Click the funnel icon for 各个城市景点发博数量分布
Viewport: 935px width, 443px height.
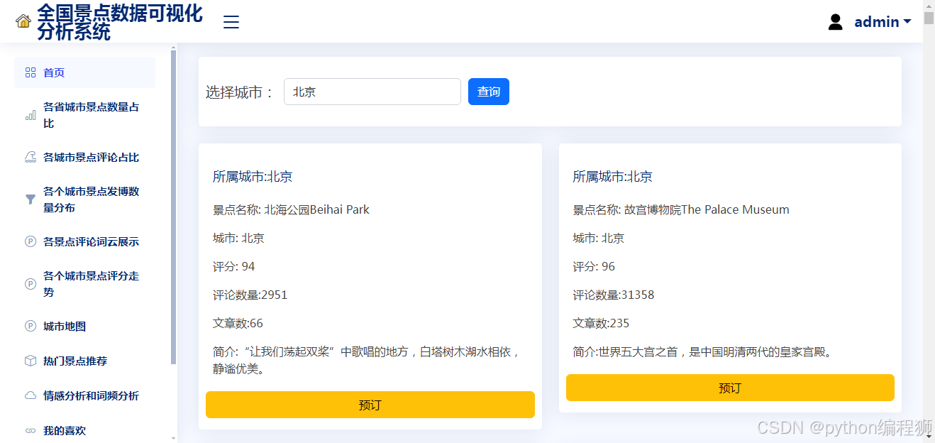tap(31, 199)
